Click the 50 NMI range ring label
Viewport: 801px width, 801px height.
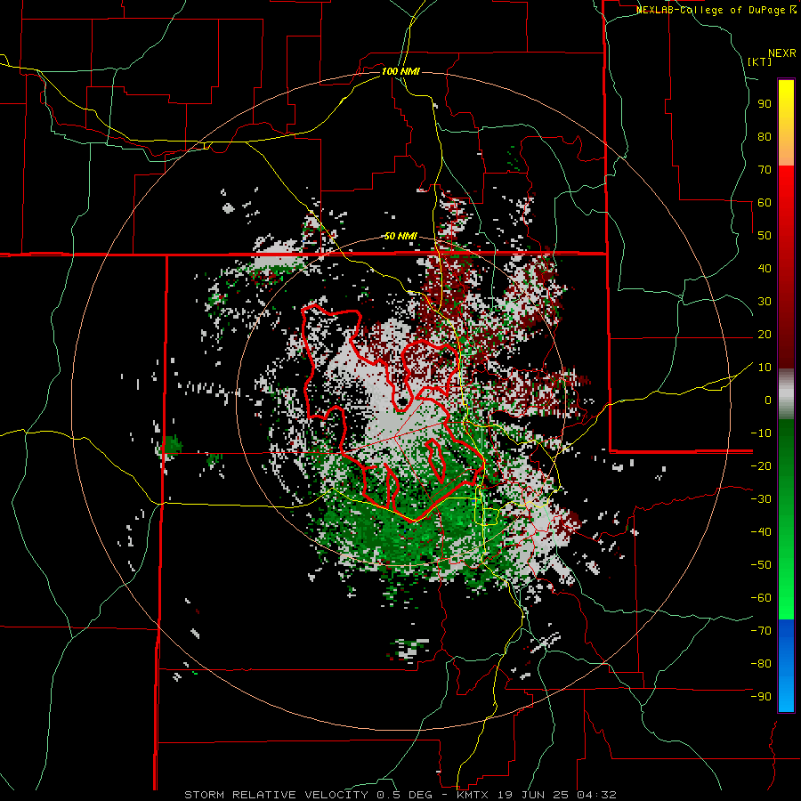pos(400,236)
